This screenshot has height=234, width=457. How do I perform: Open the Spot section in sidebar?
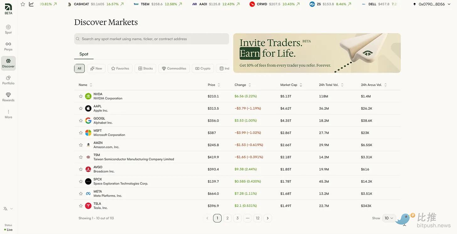[8, 29]
